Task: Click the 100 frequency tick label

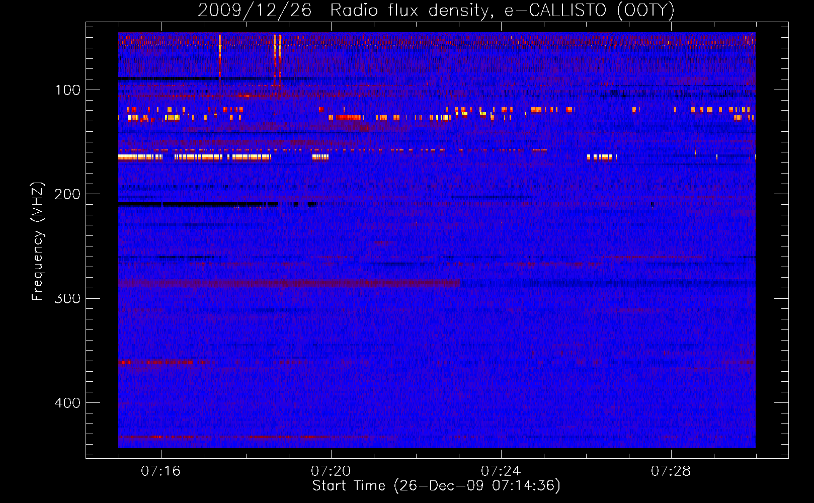Action: 68,90
